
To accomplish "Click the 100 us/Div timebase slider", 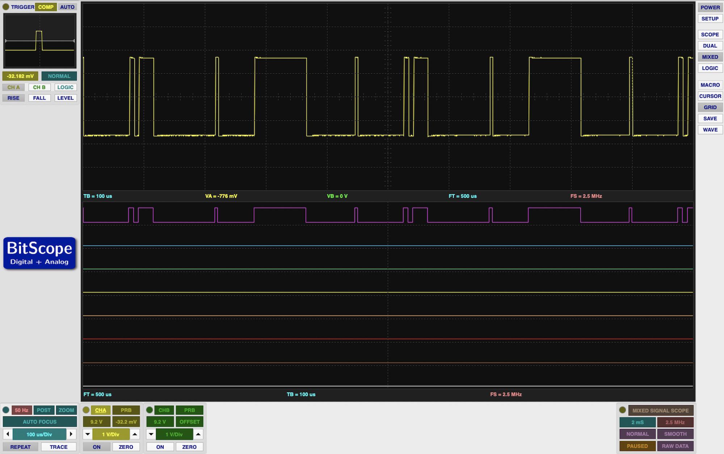I will tap(39, 434).
